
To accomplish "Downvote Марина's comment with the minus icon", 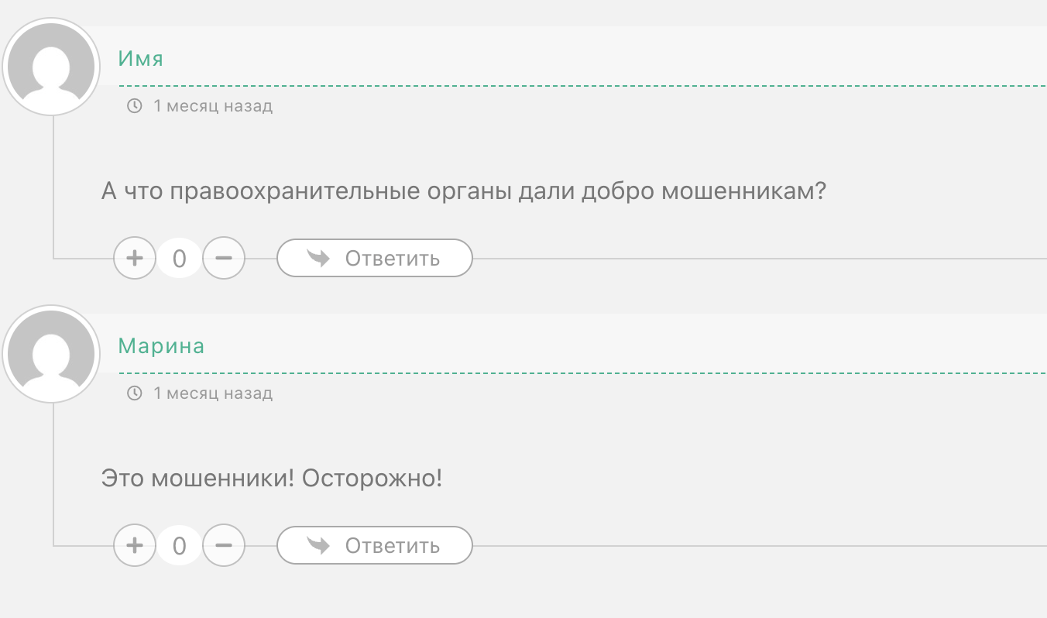I will click(224, 545).
